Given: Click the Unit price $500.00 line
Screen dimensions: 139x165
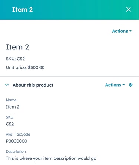Looking at the screenshot, I should pos(25,68).
